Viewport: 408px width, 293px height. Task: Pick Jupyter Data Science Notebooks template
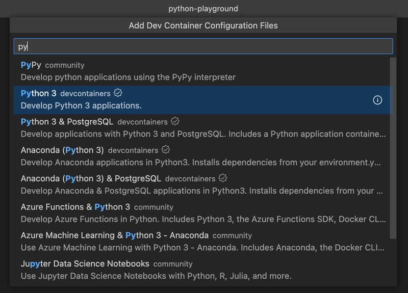[85, 264]
